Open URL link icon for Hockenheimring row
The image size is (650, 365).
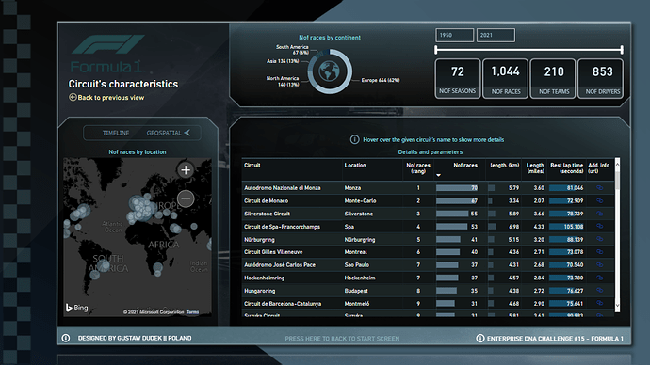pyautogui.click(x=599, y=278)
